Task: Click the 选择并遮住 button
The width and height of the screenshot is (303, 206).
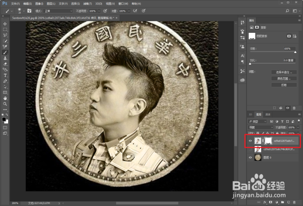Action: [284, 72]
